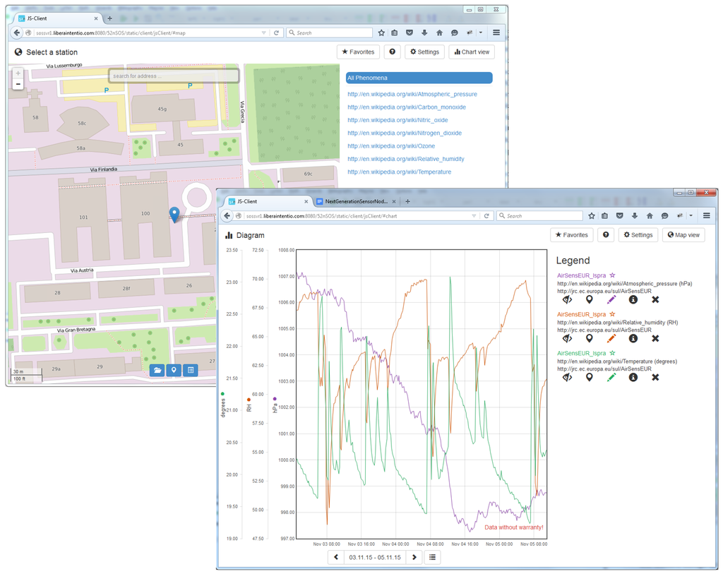Open the Nitrogen_dioxide phenomenon link
The height and width of the screenshot is (574, 723).
(x=404, y=133)
